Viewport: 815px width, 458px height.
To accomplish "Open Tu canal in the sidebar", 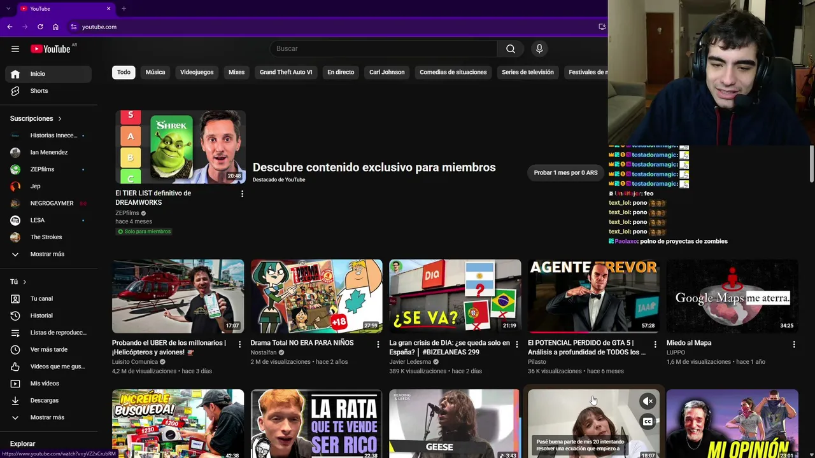I will pyautogui.click(x=48, y=298).
